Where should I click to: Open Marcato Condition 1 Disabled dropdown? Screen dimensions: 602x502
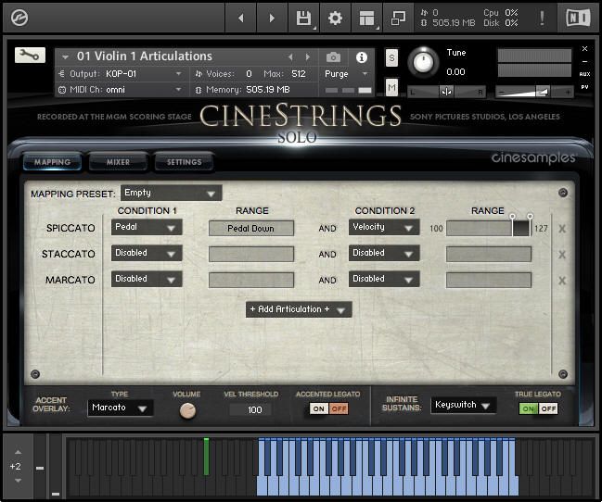(x=147, y=279)
